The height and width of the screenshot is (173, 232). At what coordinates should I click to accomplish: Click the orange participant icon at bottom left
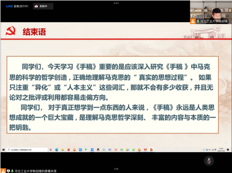[3, 171]
